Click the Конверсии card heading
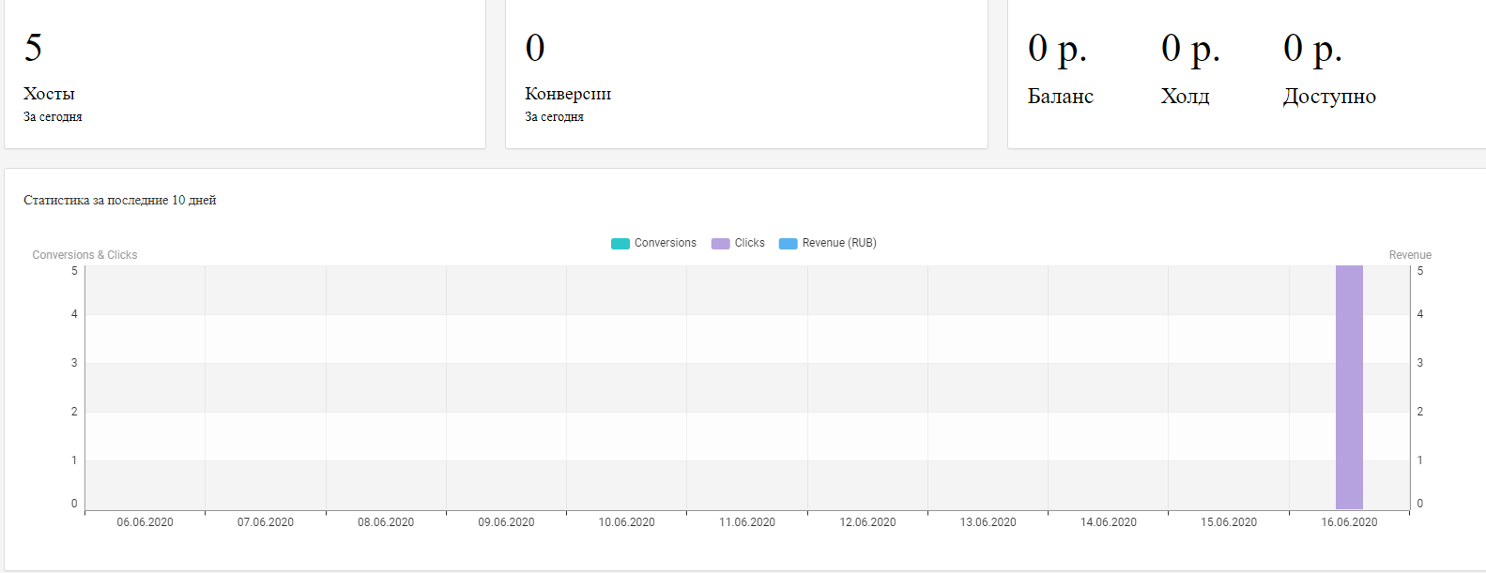The width and height of the screenshot is (1486, 573). coord(568,94)
